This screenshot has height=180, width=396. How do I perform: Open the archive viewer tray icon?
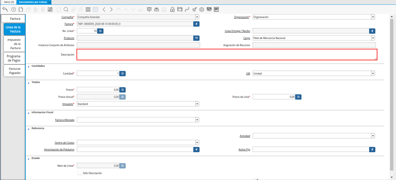coord(157,9)
